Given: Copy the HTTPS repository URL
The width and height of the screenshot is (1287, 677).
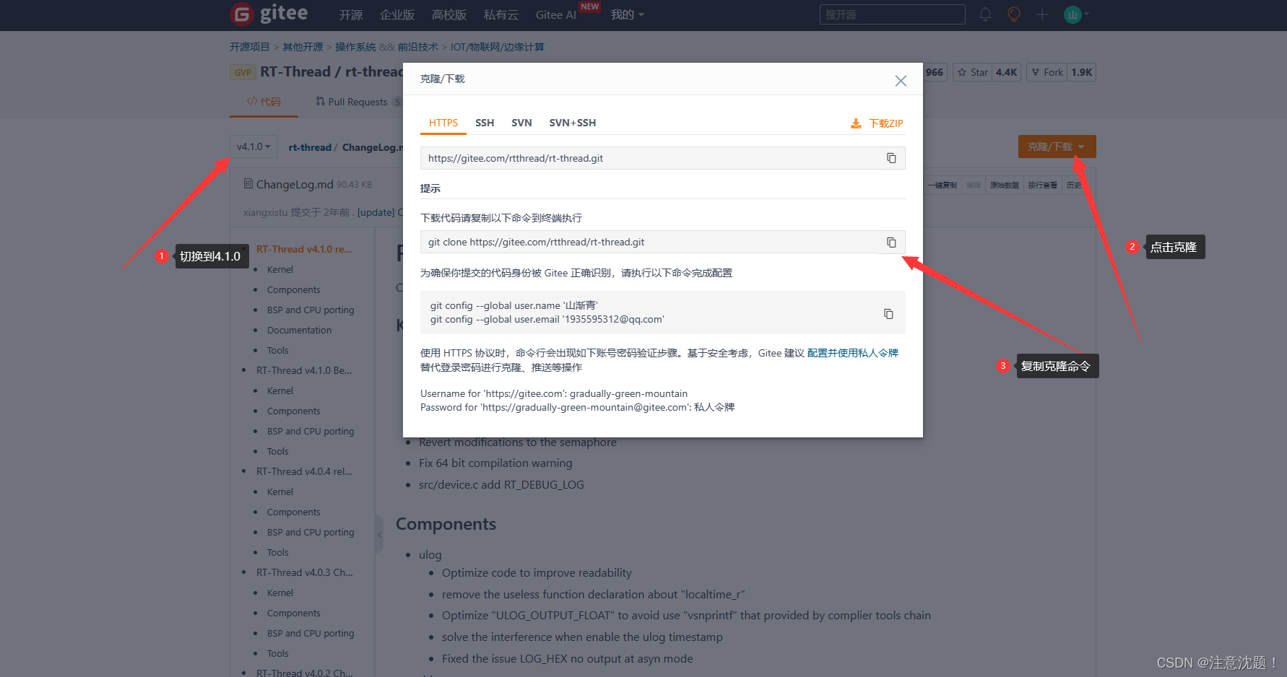Looking at the screenshot, I should click(891, 158).
